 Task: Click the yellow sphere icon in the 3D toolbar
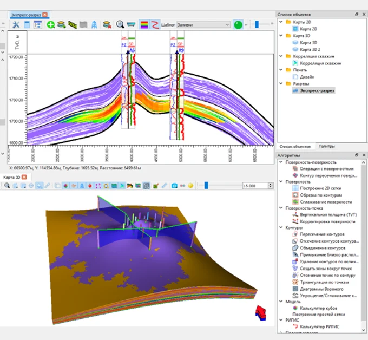[190, 186]
